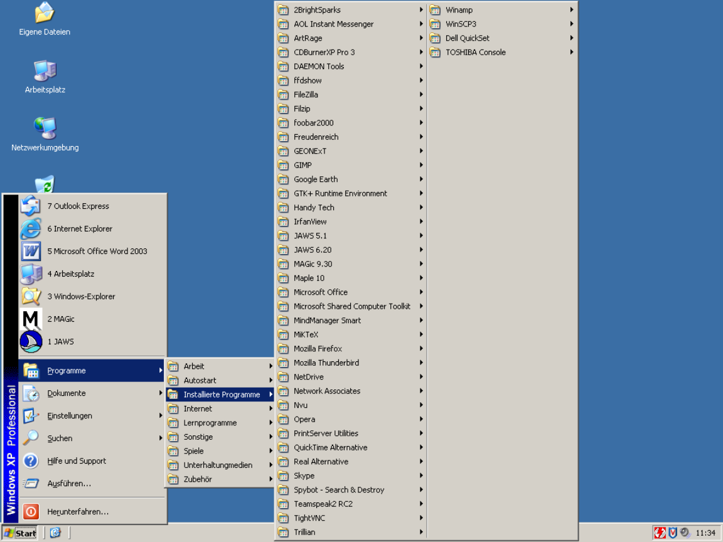Screen dimensions: 723x542
Task: Expand the TOSHIBA Console submenu arrow
Action: pyautogui.click(x=571, y=52)
